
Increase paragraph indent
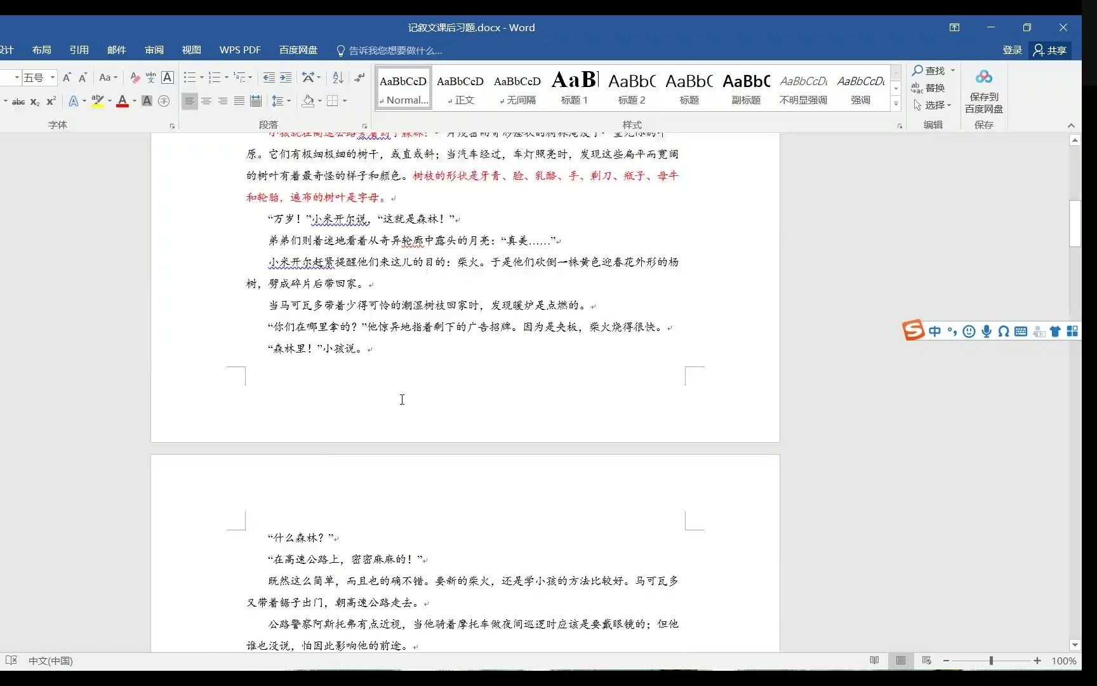coord(286,77)
